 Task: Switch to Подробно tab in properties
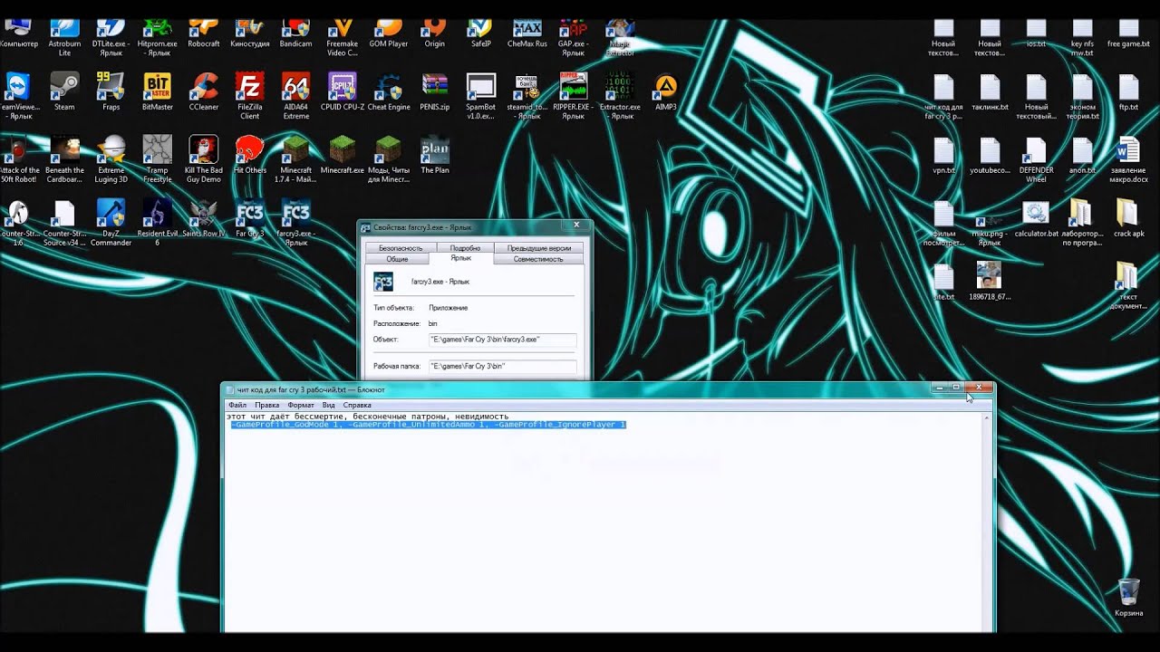coord(465,247)
